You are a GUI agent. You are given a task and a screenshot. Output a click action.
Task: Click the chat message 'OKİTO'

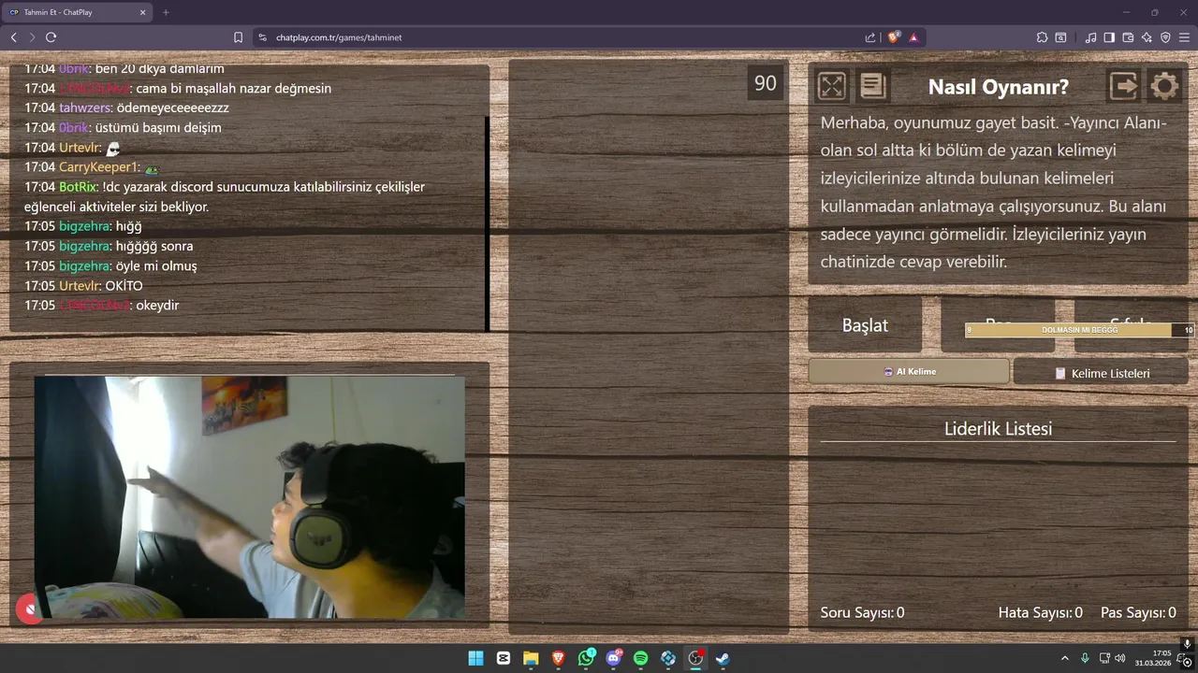pyautogui.click(x=124, y=286)
